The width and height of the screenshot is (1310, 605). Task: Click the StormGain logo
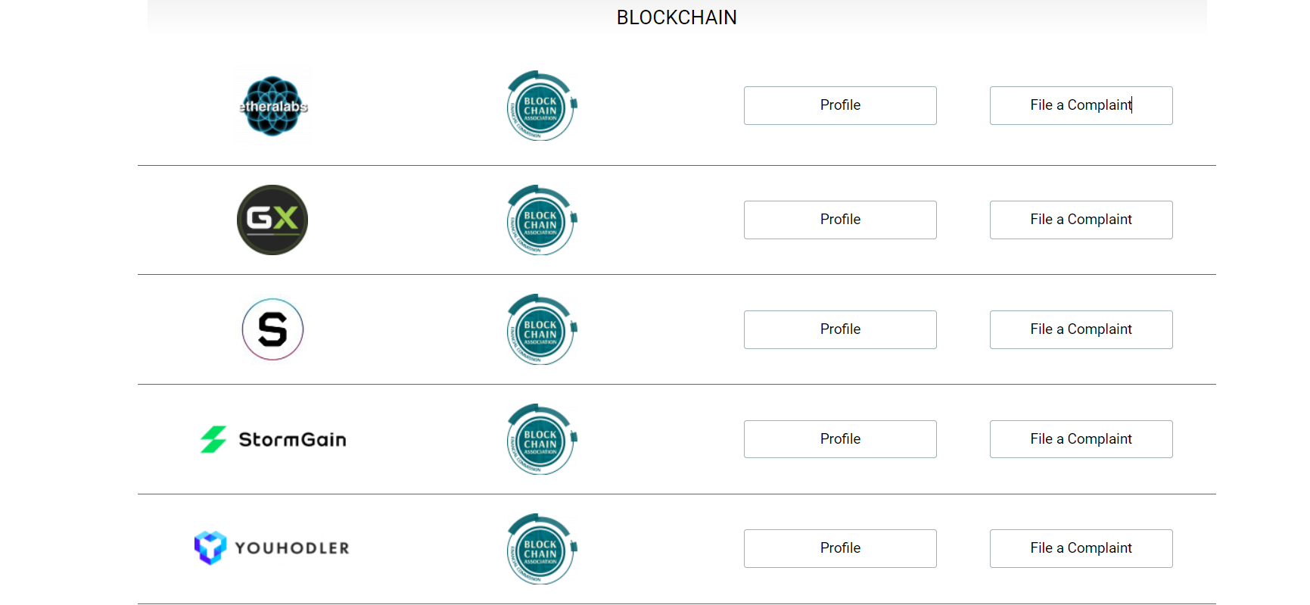point(273,439)
